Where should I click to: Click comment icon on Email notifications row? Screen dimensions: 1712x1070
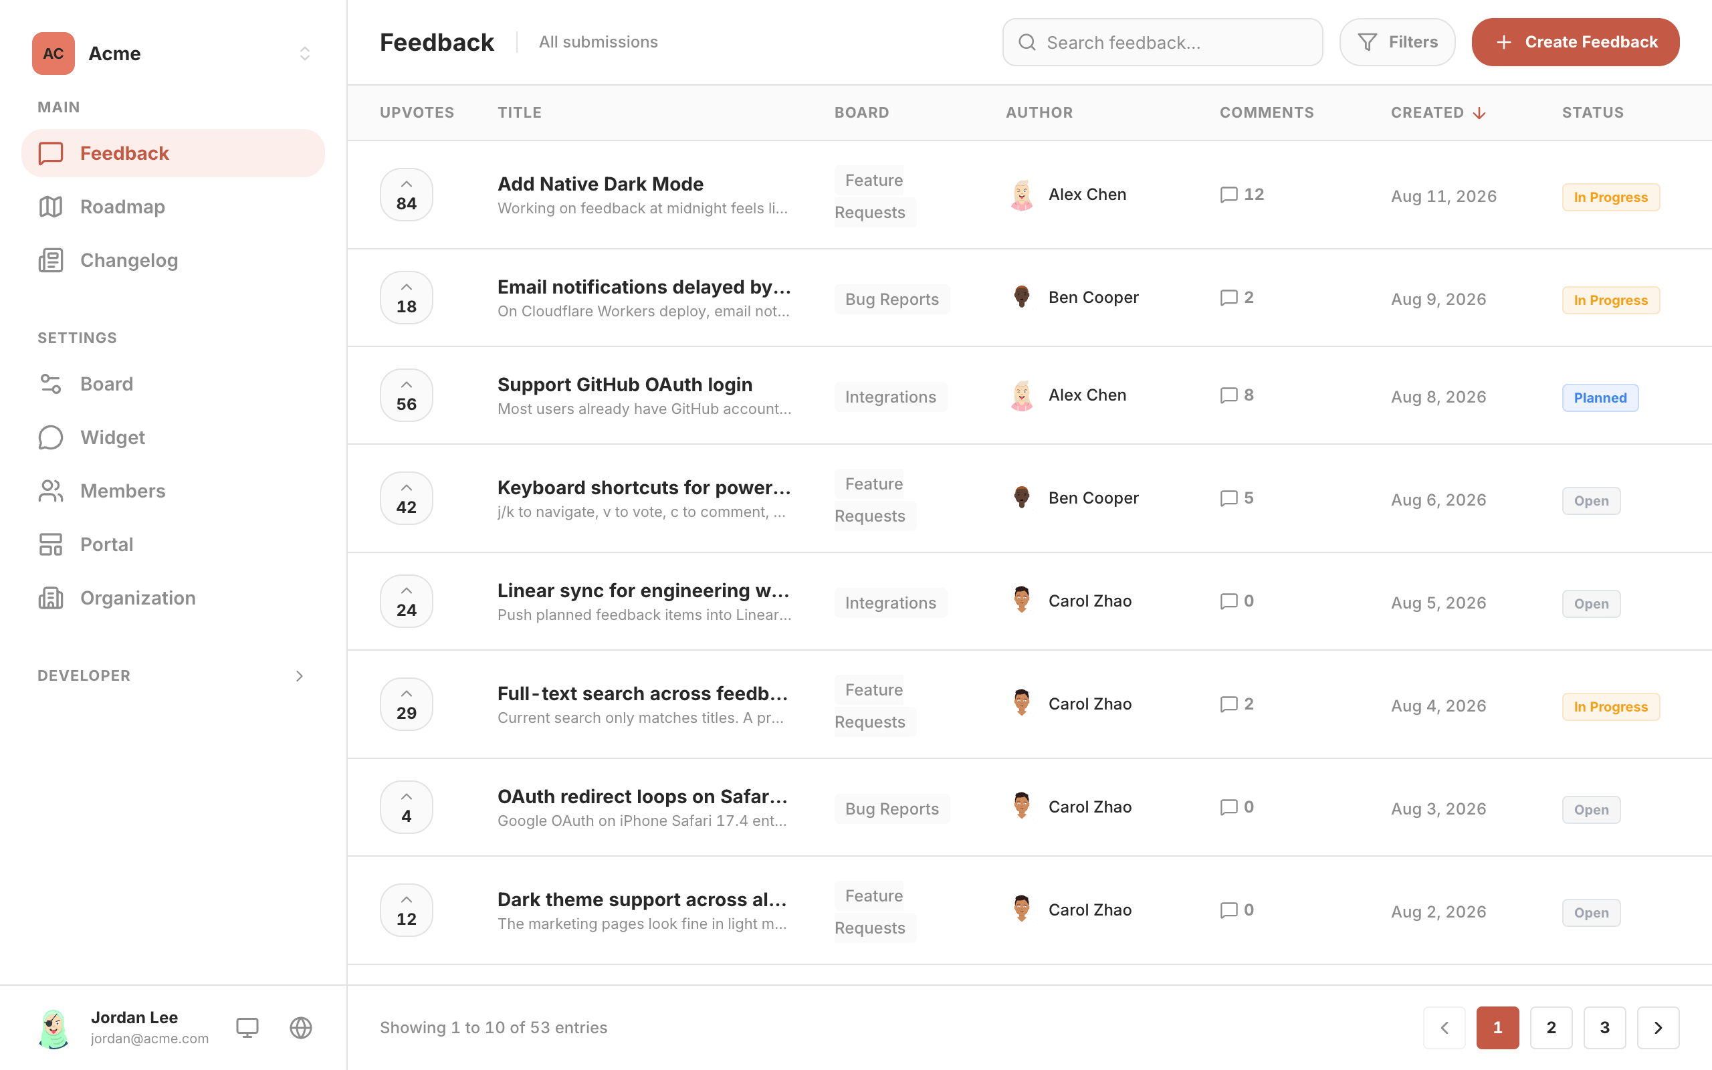1228,298
